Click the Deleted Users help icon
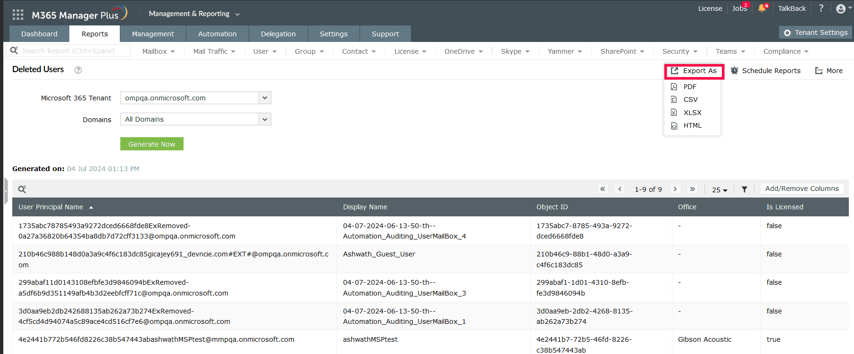 [78, 70]
